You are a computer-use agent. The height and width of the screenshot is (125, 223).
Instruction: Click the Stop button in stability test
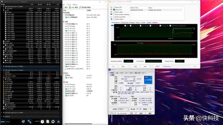point(123,66)
